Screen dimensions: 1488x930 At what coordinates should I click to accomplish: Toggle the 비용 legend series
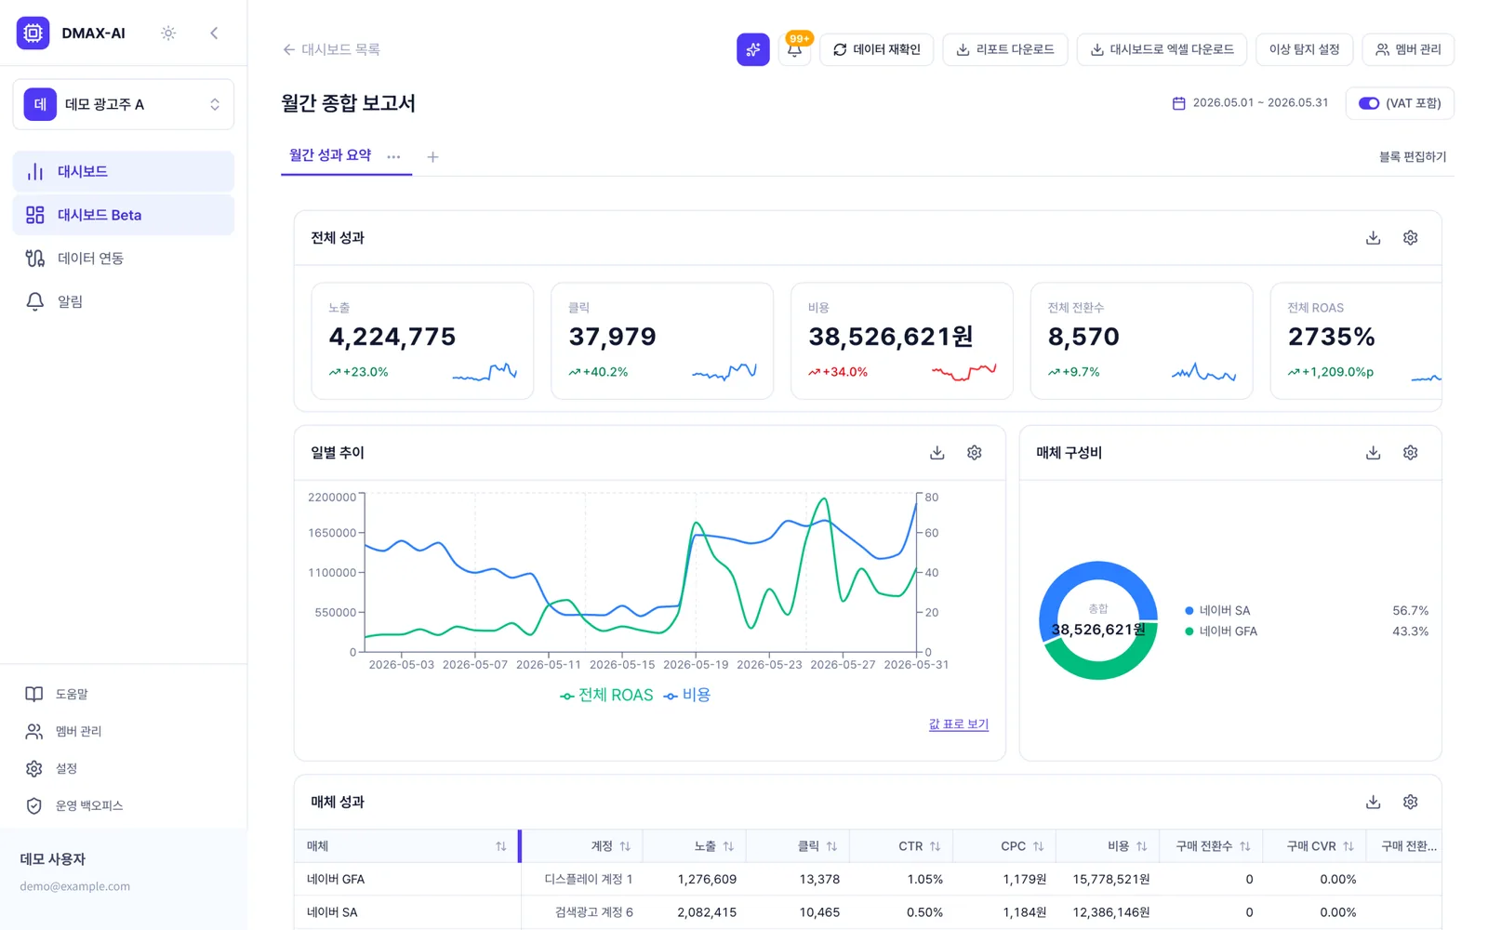click(686, 696)
